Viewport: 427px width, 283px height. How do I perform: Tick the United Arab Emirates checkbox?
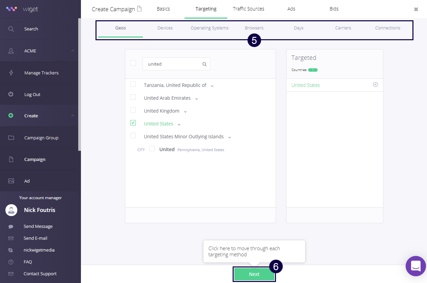(x=133, y=97)
